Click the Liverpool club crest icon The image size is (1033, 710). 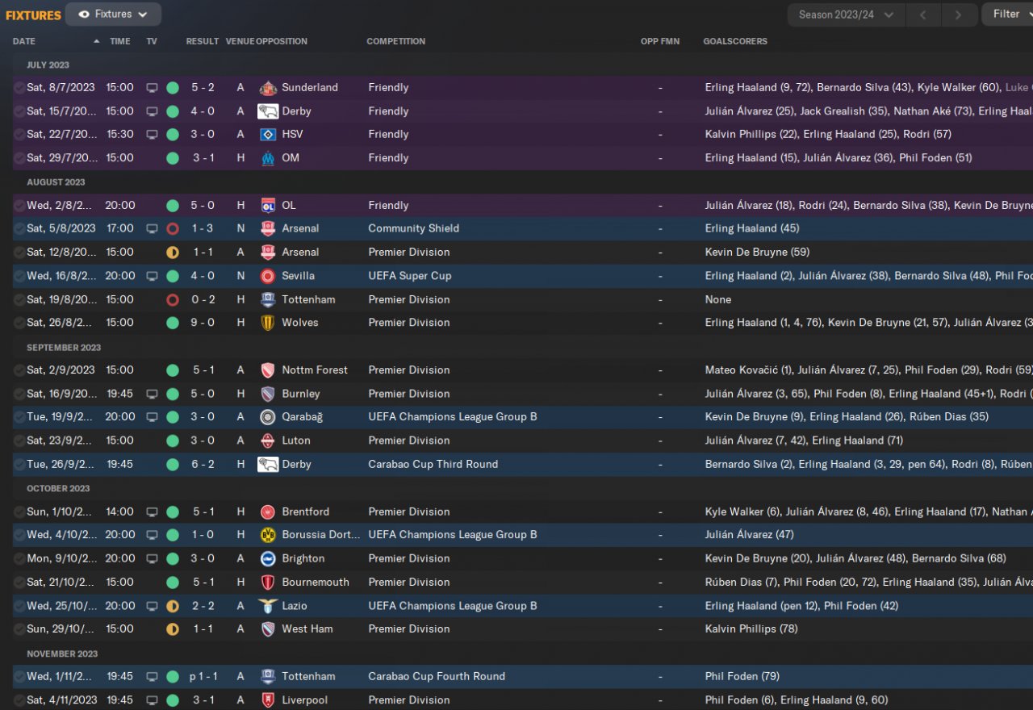268,700
